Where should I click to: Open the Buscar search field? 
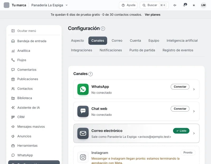pos(154,5)
